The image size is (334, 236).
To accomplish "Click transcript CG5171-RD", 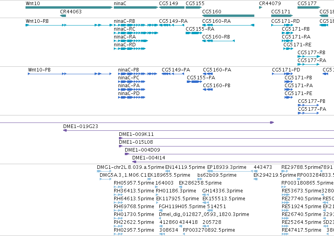I will [282, 25].
